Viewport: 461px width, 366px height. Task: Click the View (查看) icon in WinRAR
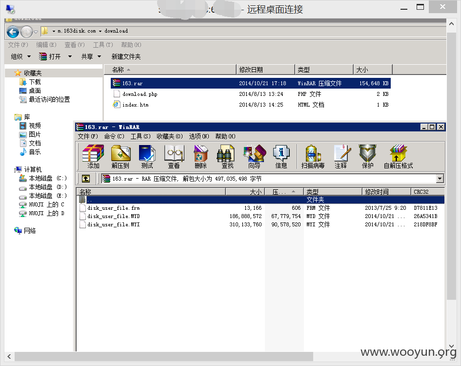(174, 157)
